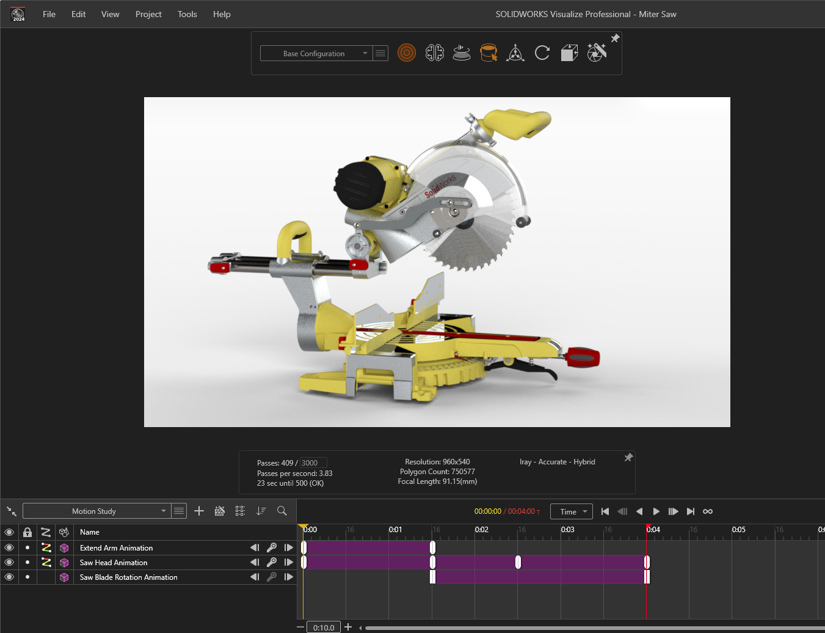Open the render wizard camera shutter icon
The image size is (825, 633).
(x=597, y=53)
